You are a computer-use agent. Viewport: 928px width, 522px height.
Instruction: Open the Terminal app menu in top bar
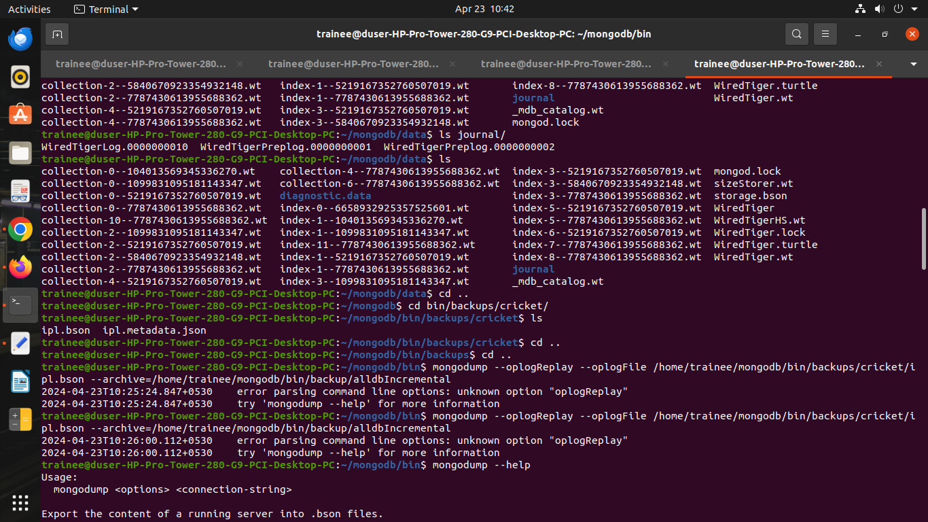point(106,9)
